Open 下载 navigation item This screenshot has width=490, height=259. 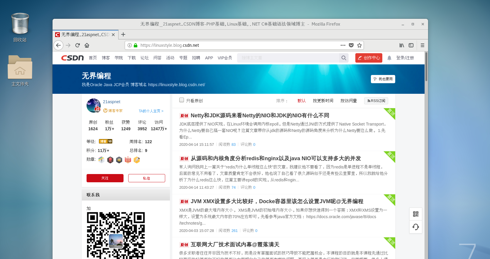click(131, 58)
